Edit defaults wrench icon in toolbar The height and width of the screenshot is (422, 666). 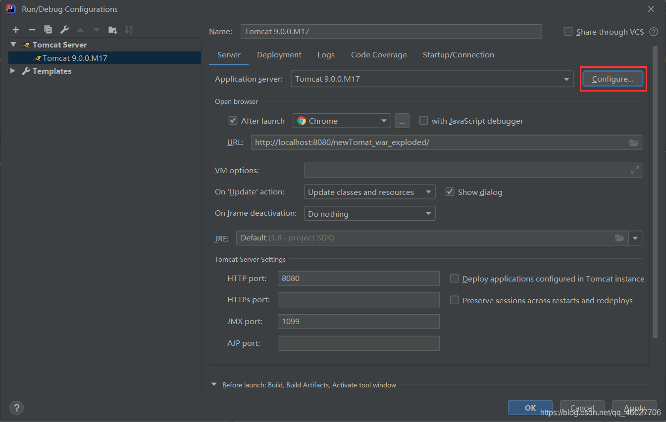[64, 30]
